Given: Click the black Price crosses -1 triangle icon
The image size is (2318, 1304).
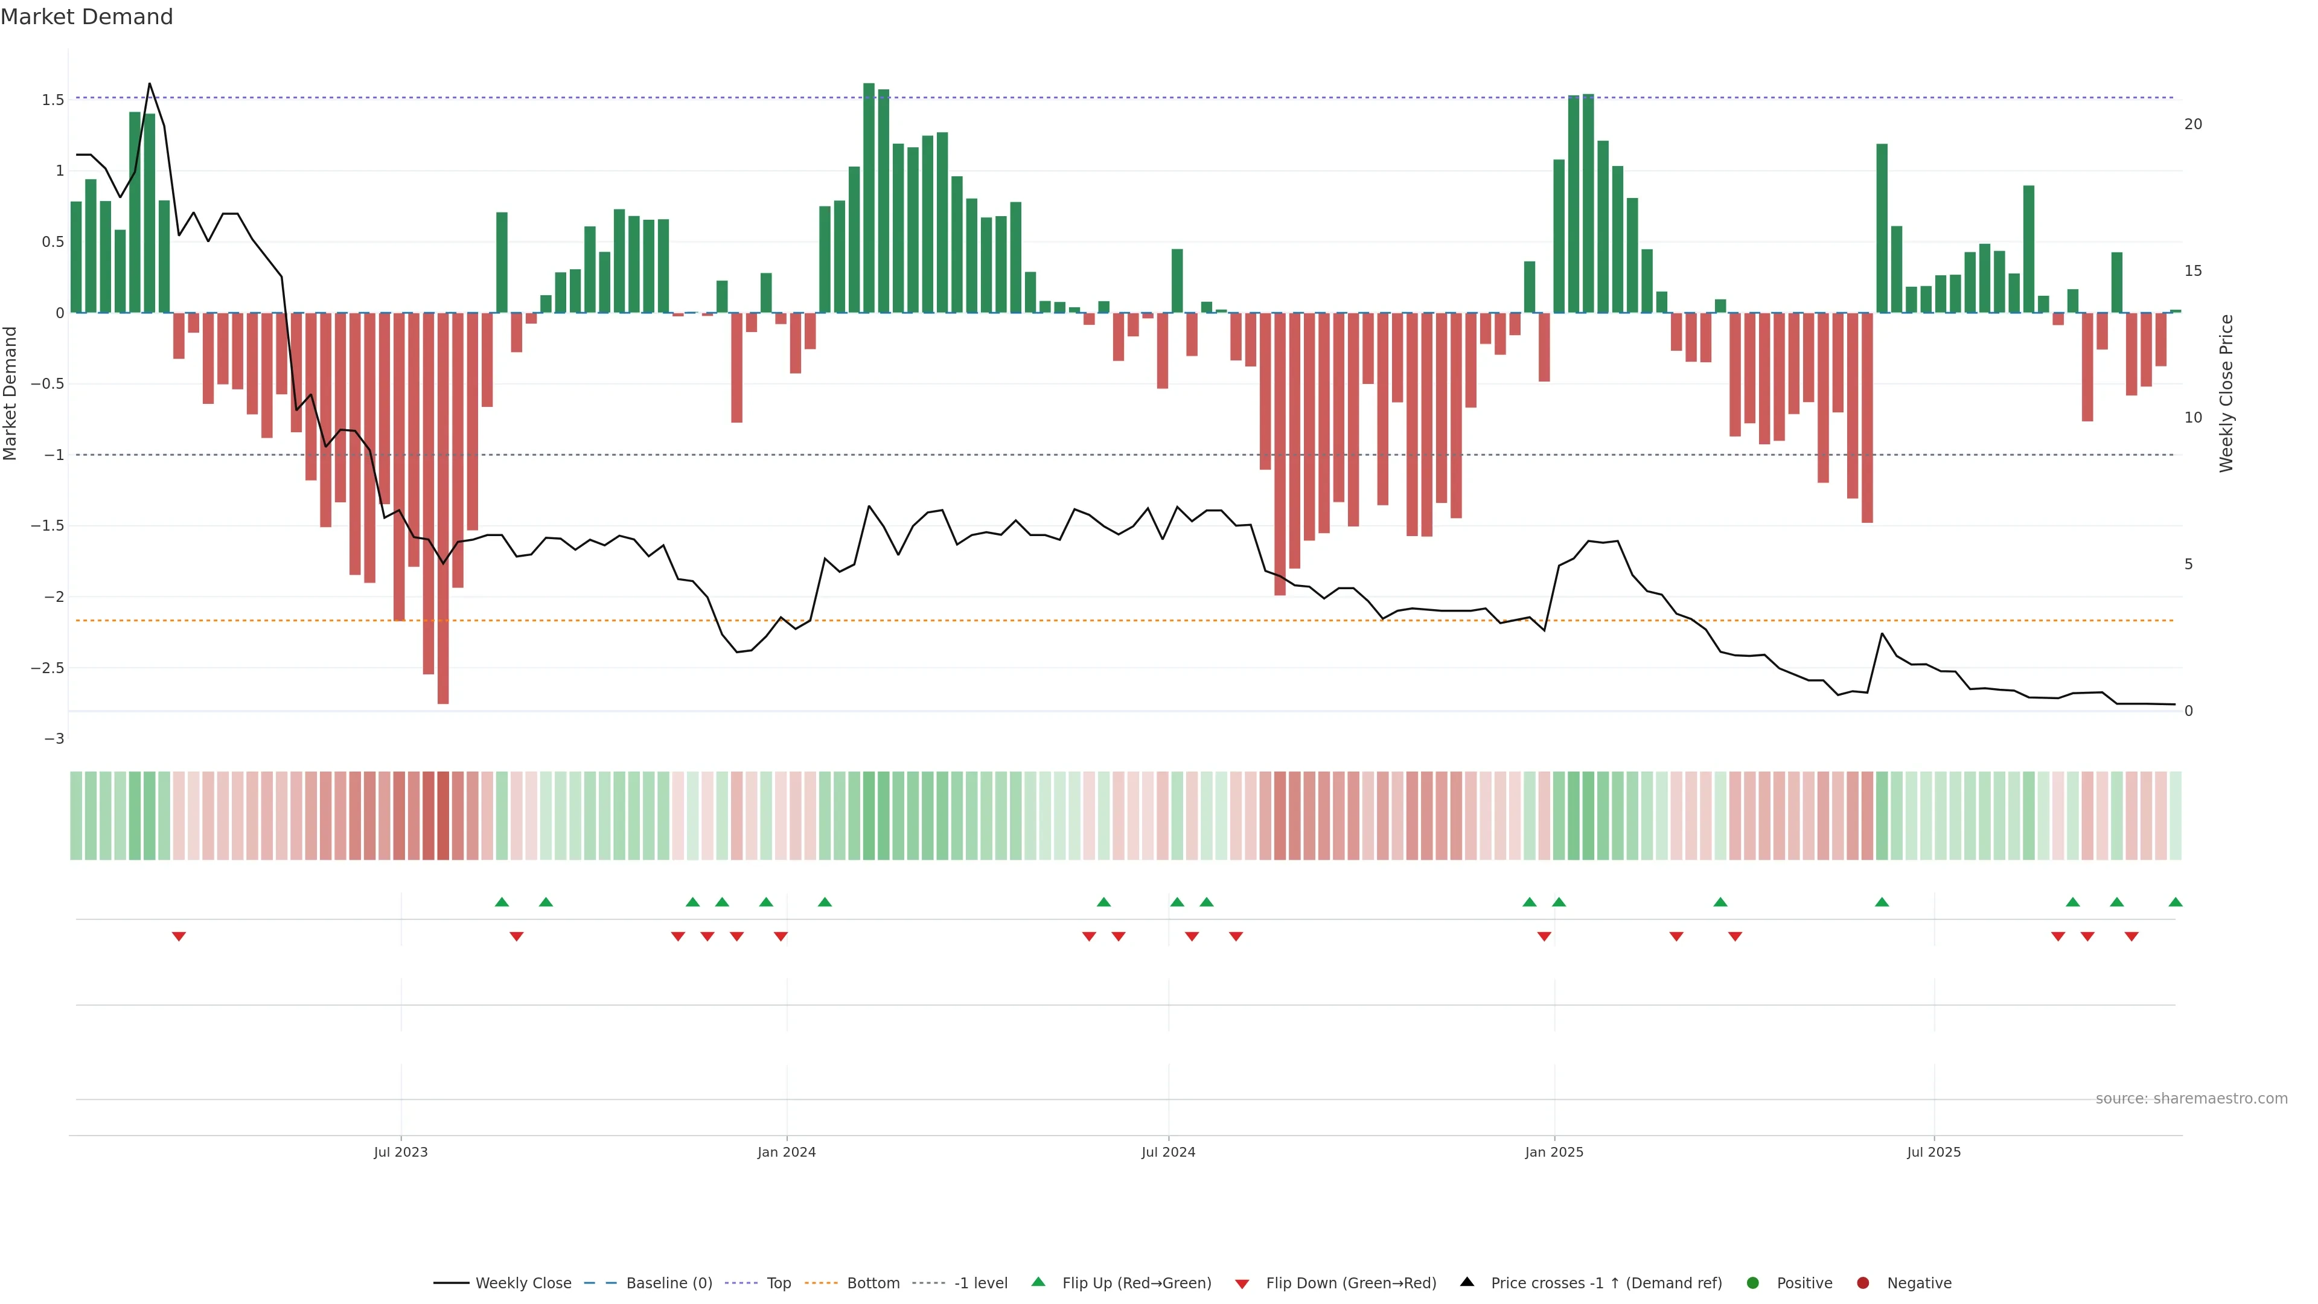Looking at the screenshot, I should (1467, 1282).
